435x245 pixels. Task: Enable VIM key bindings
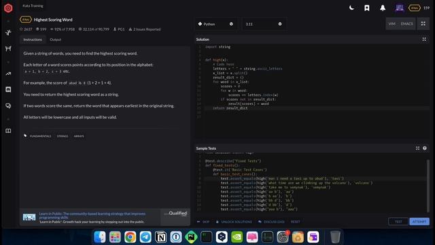coord(391,24)
